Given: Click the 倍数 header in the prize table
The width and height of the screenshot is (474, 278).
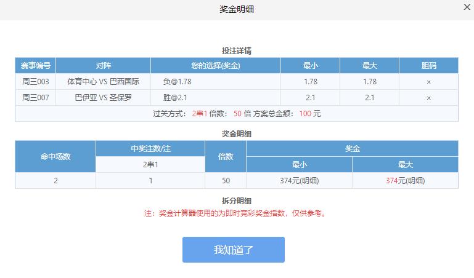Looking at the screenshot, I should tap(226, 156).
